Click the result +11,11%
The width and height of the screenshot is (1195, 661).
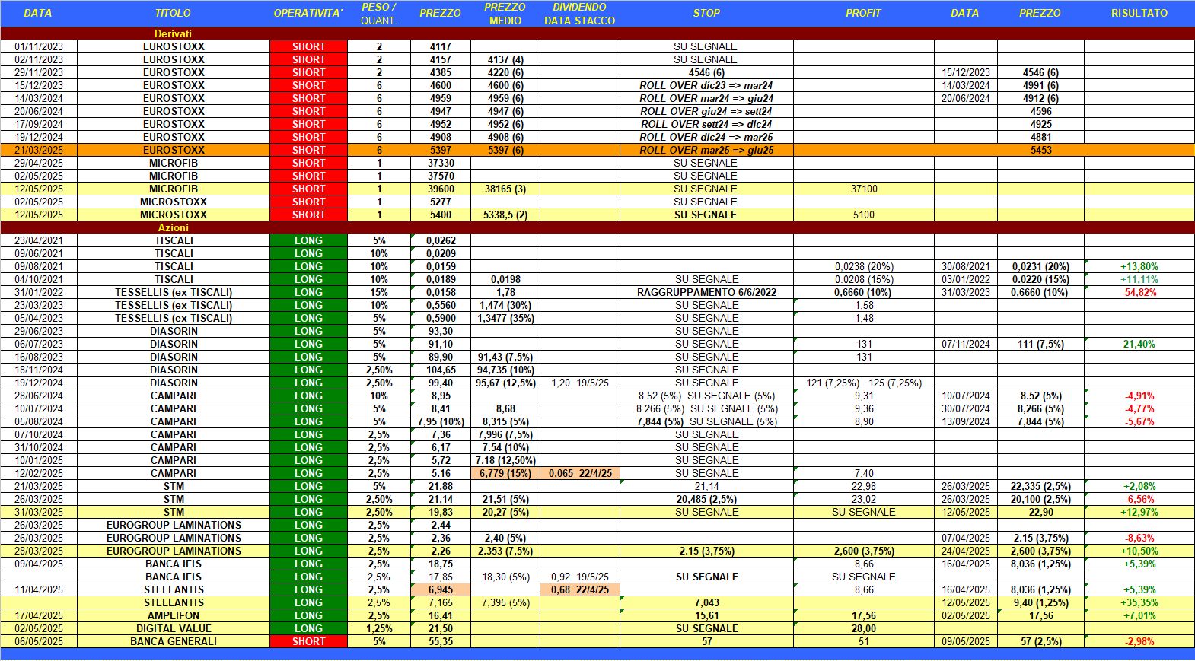tap(1139, 279)
